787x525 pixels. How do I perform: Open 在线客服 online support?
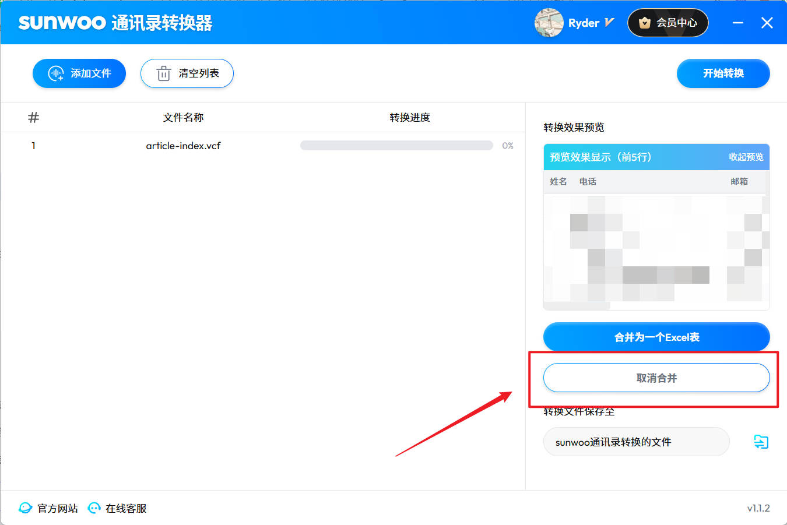click(x=117, y=508)
